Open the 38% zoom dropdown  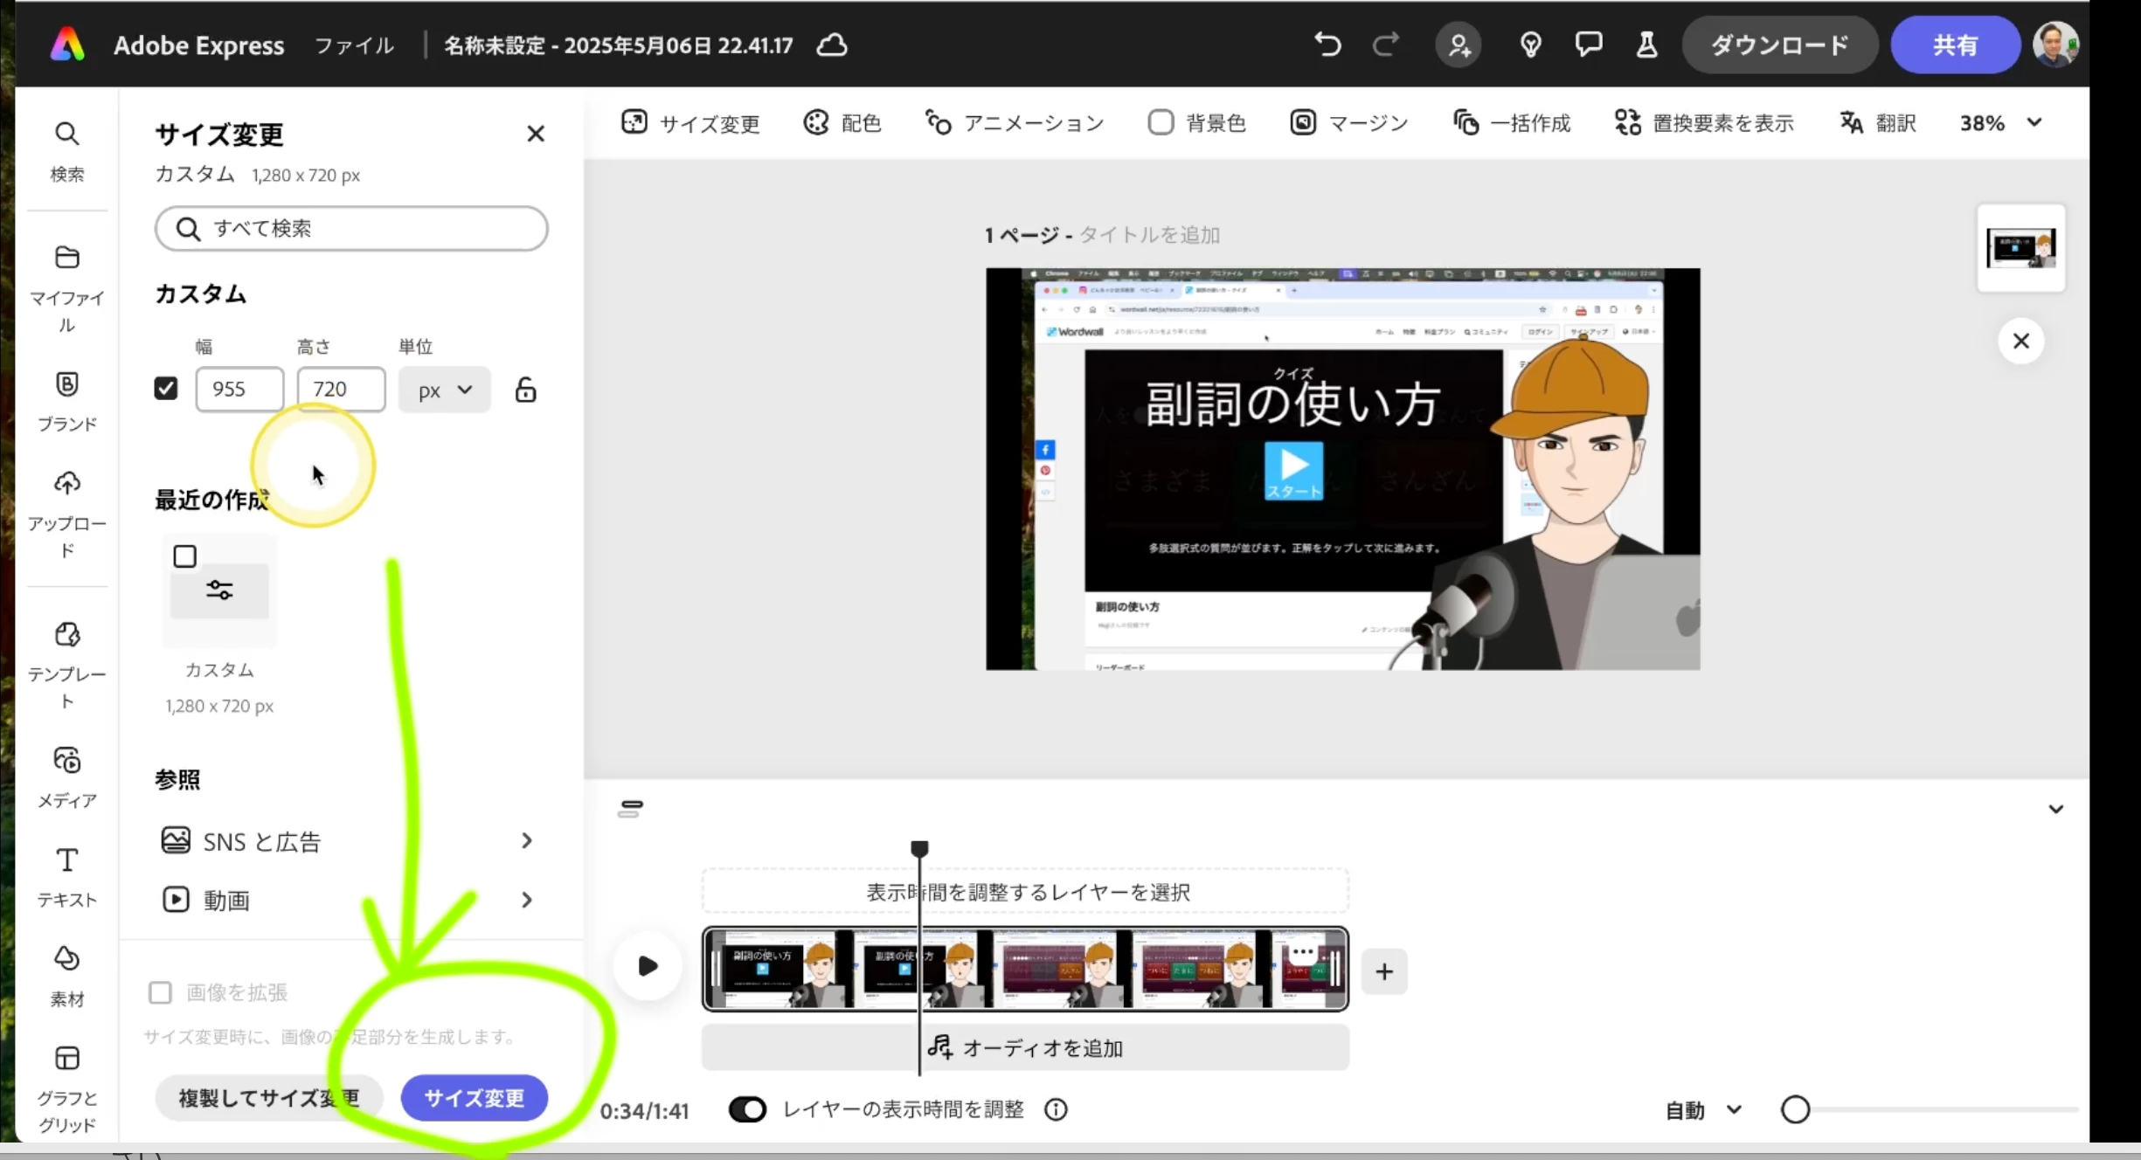click(1999, 123)
